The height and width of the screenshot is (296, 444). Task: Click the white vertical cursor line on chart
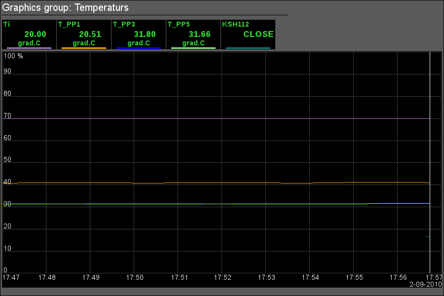(430, 148)
